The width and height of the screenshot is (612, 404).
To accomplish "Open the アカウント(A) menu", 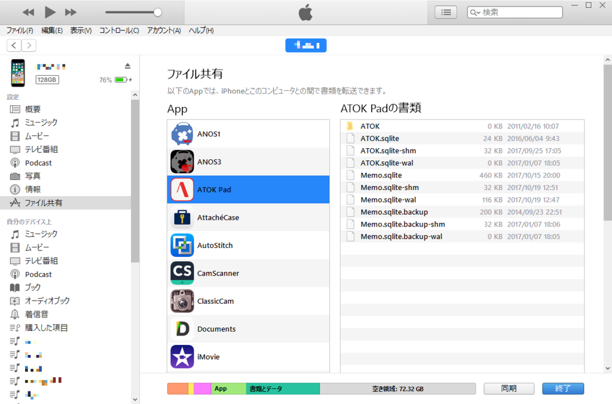I will point(164,30).
